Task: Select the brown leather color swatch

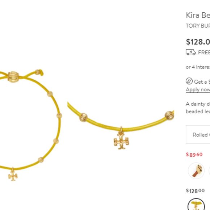Action: [196, 171]
